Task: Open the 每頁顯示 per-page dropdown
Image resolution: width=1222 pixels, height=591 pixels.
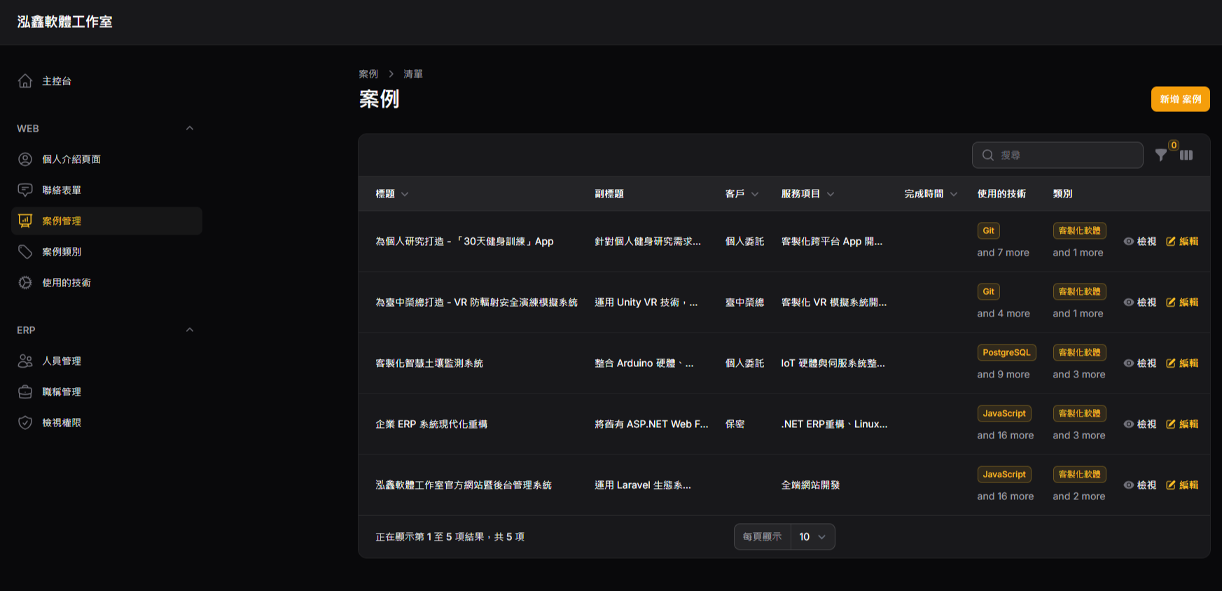Action: click(812, 537)
